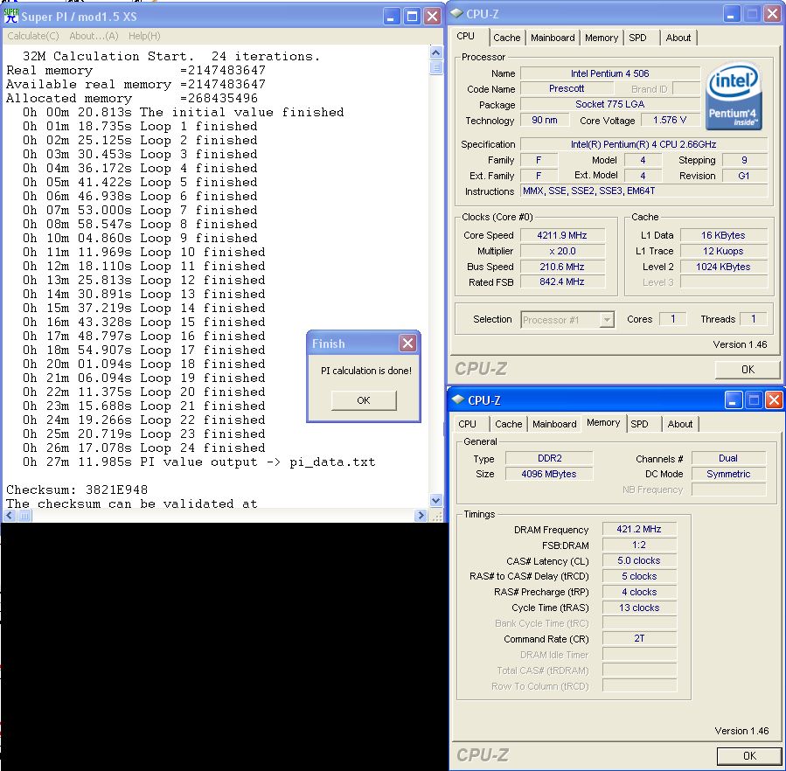Click the Command Rate value 2T

[639, 638]
